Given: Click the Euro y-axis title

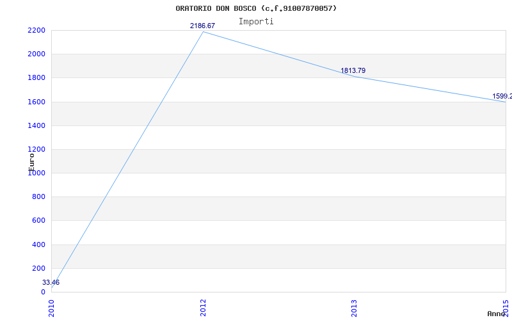Looking at the screenshot, I should (31, 163).
